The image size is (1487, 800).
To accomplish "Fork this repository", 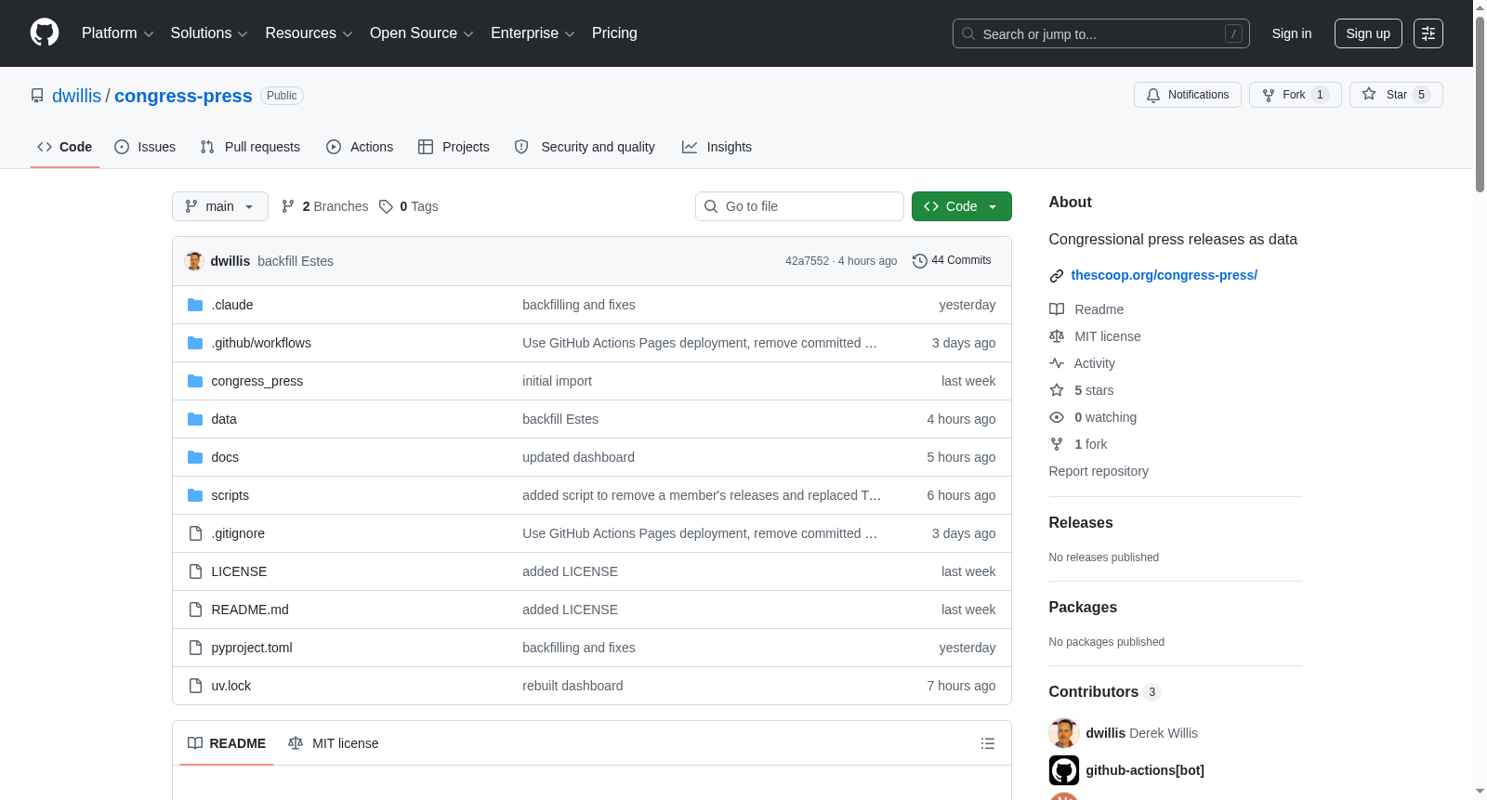I will tap(1296, 95).
